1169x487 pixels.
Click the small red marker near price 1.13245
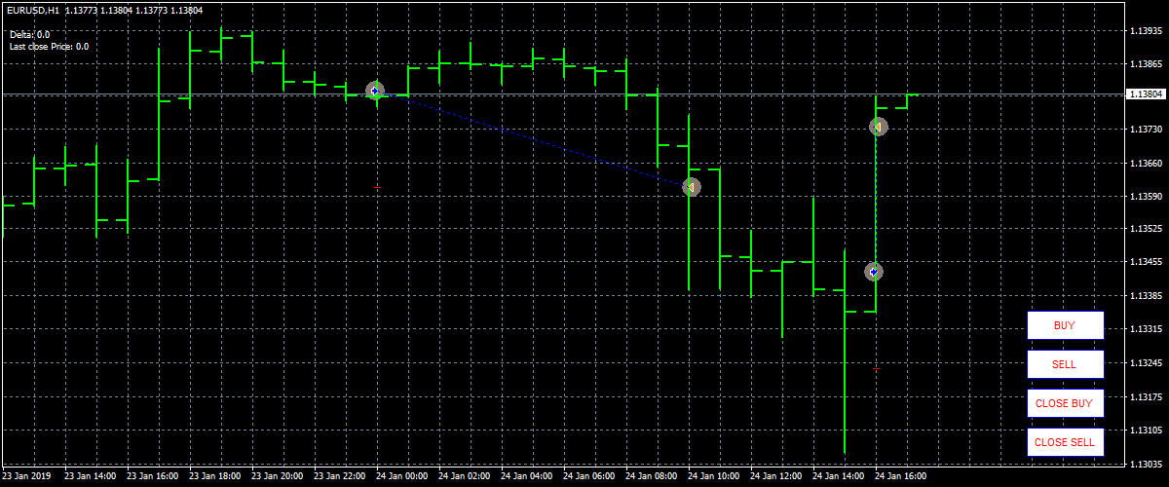click(x=877, y=369)
